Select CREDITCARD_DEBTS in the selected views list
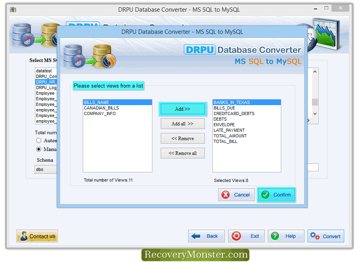 (247, 113)
